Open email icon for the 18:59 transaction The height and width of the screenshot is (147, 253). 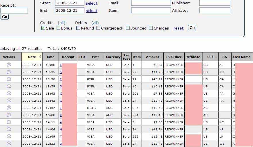[x=9, y=86]
